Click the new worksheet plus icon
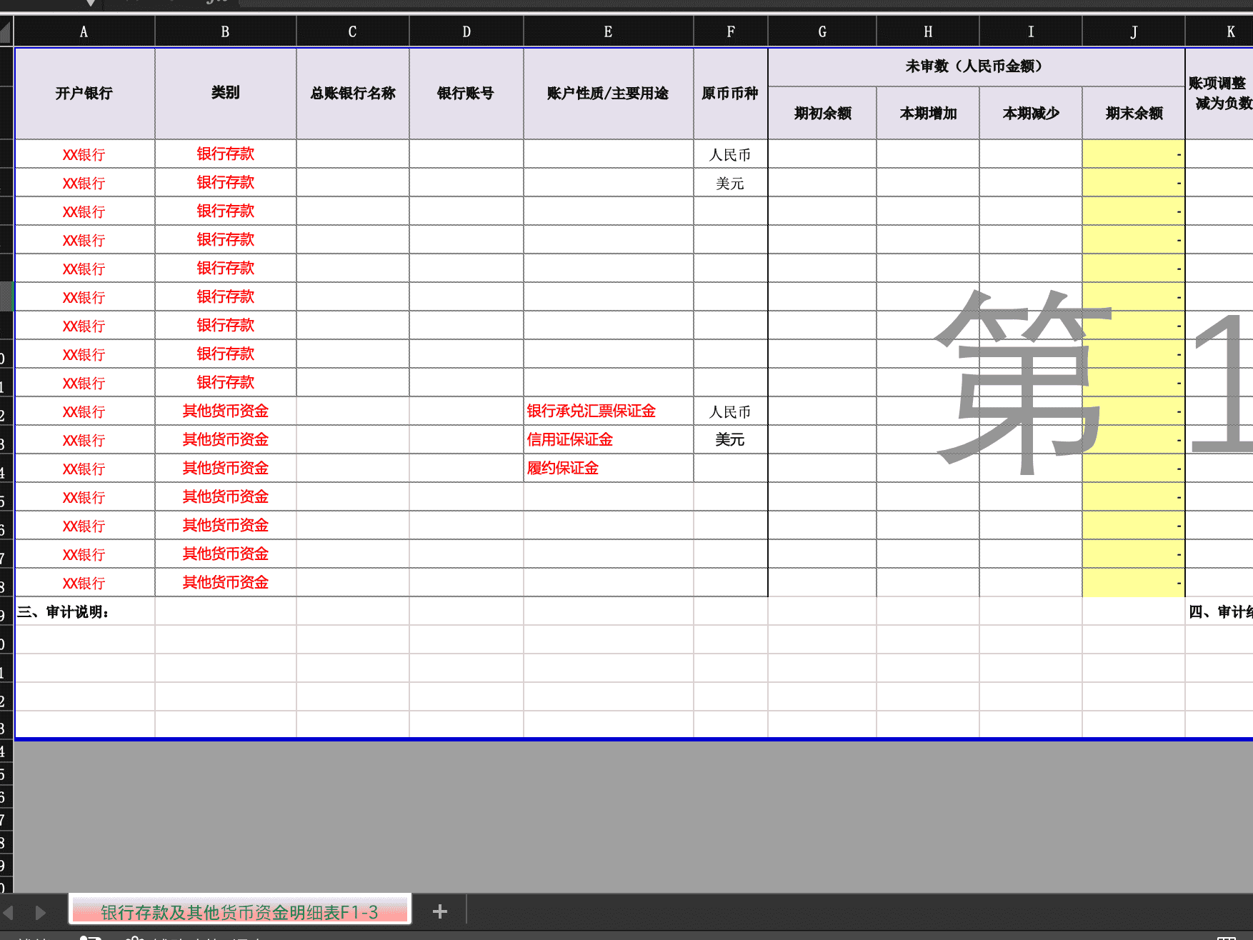The width and height of the screenshot is (1253, 940). coord(439,911)
